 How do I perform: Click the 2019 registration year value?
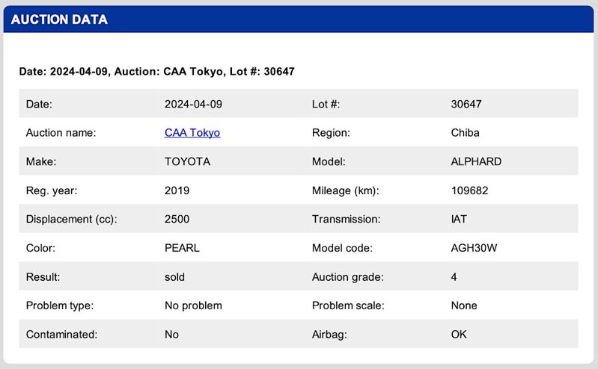(x=177, y=190)
